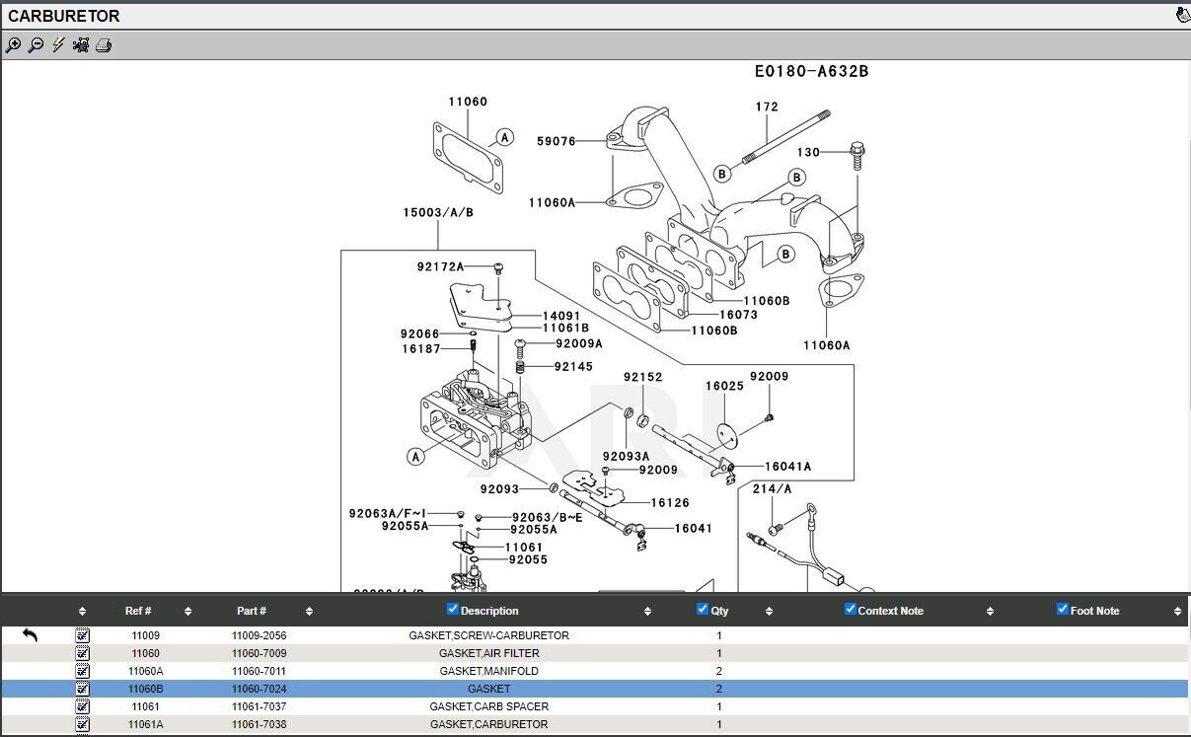Screen dimensions: 1191x737
Task: Click the checklist icon for GASKET,MANIFOLD row
Action: (83, 671)
